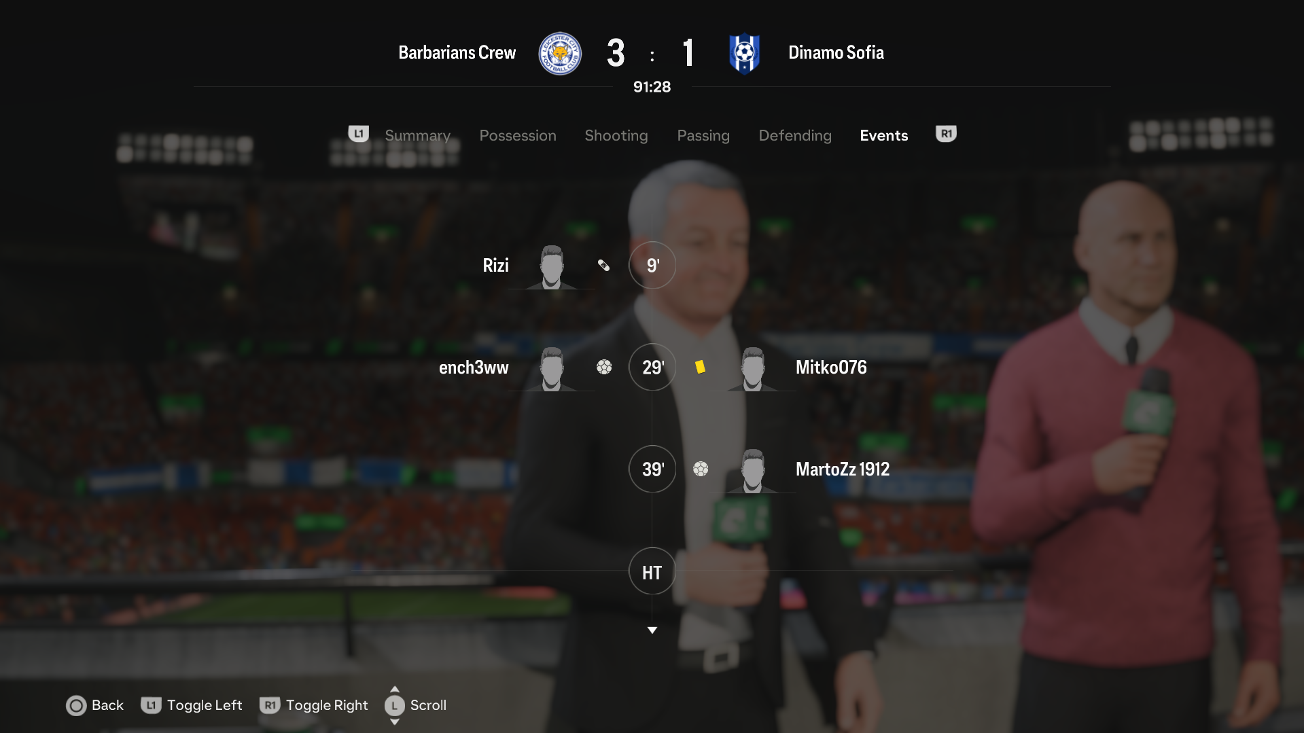Click the Toggle Right button

coord(314,706)
